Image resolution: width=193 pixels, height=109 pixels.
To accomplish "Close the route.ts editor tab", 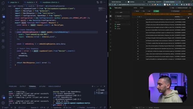I will click(x=36, y=2).
